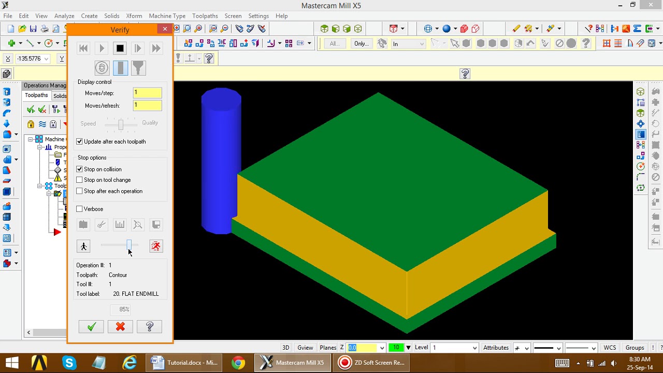Enable Stop after each operation
The width and height of the screenshot is (663, 373).
point(79,191)
